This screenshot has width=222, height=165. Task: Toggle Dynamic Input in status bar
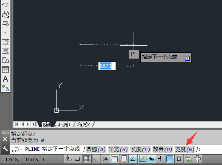coord(151,159)
